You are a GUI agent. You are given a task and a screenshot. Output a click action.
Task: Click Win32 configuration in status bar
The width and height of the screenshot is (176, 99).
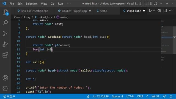[155, 97]
